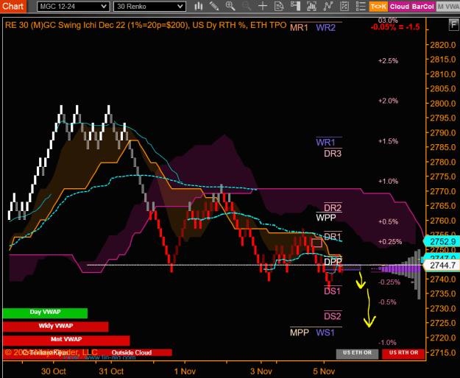Click the +1.0% percent level label

388,182
